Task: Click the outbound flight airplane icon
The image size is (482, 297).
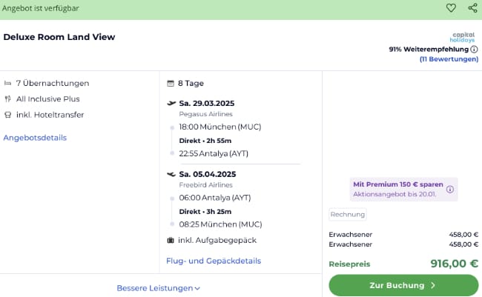Action: [171, 103]
